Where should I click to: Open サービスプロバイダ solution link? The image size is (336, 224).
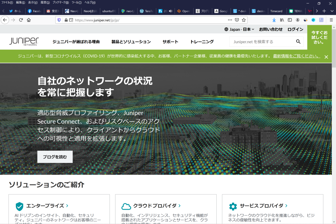263,206
